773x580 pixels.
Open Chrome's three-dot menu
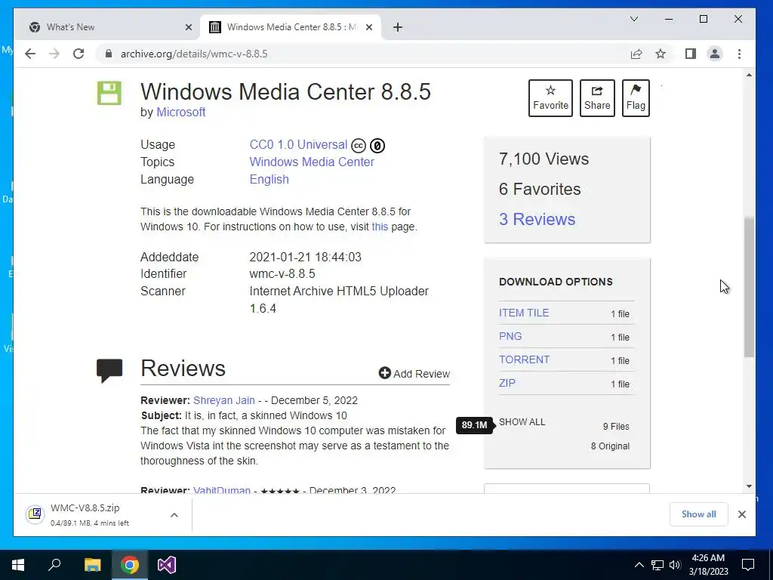(739, 54)
